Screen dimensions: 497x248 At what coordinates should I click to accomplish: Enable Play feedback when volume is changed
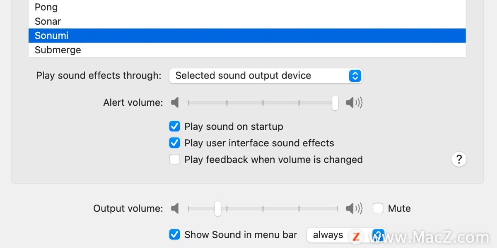point(174,159)
